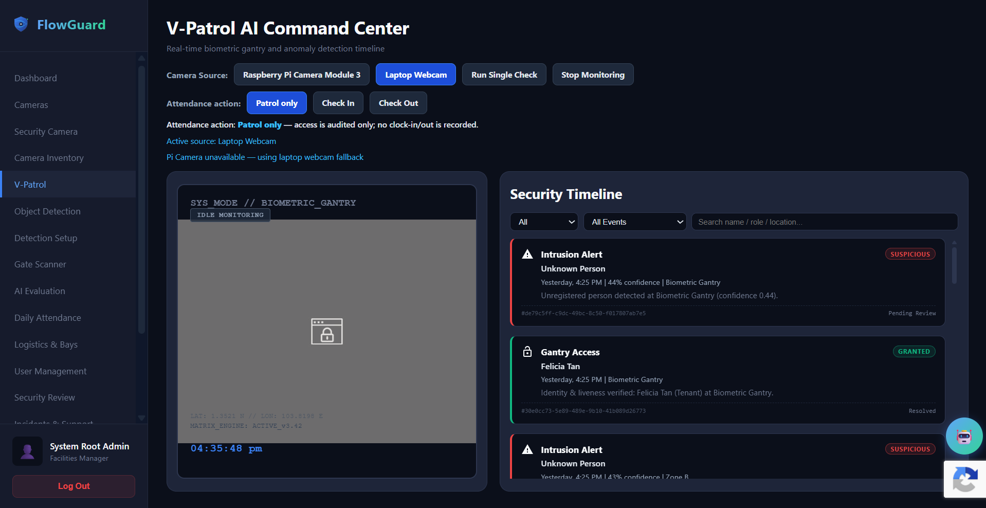Click the Security Timeline scrollbar thumb
The width and height of the screenshot is (986, 508).
pos(954,265)
